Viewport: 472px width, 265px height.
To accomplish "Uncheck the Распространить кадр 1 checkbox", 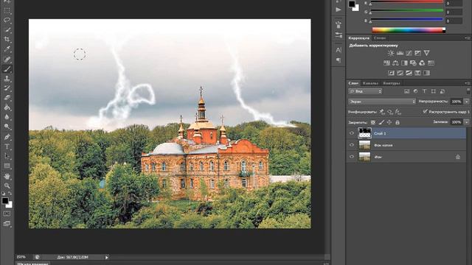I will tap(425, 111).
